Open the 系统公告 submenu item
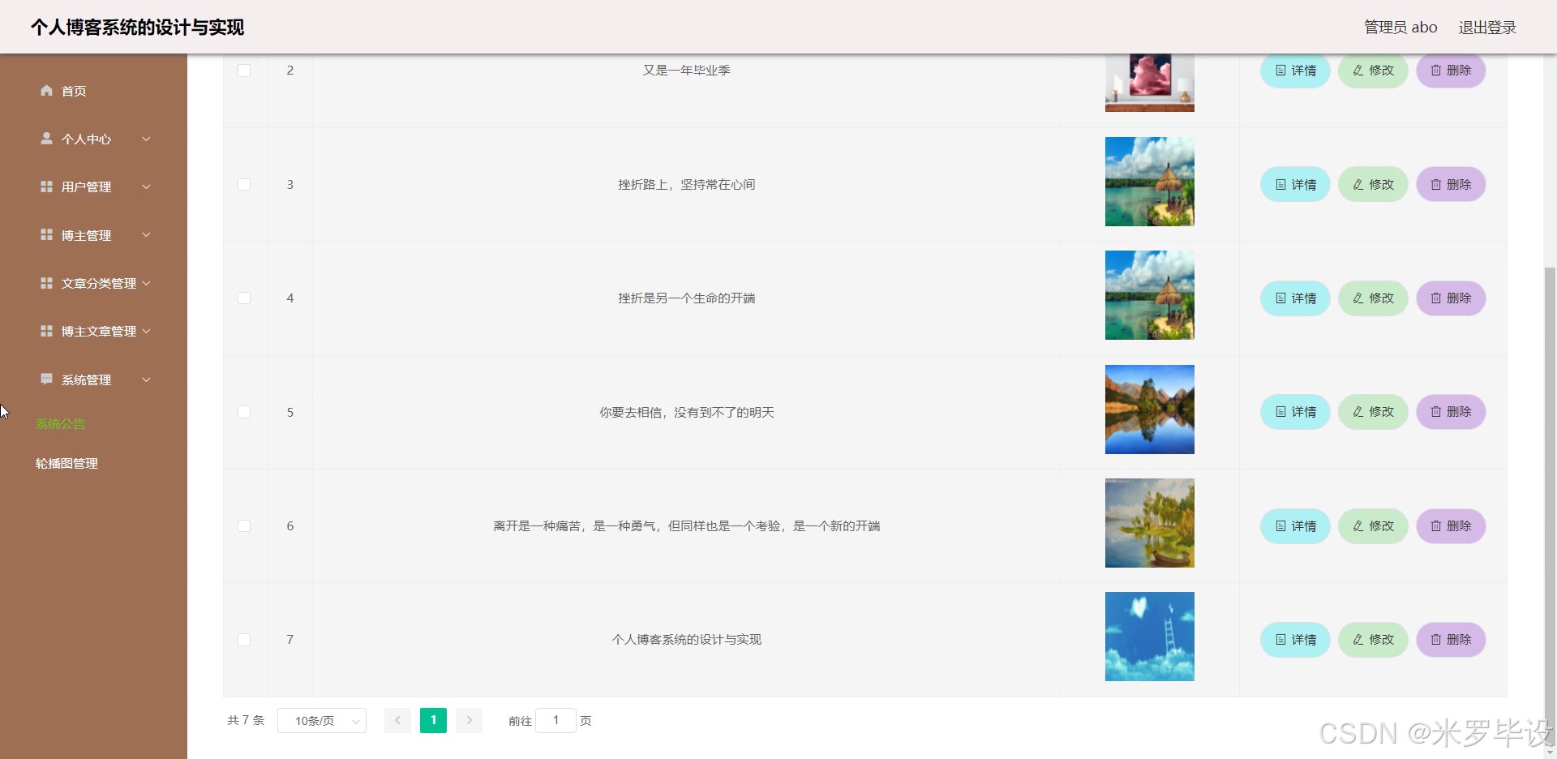The height and width of the screenshot is (759, 1557). [60, 424]
